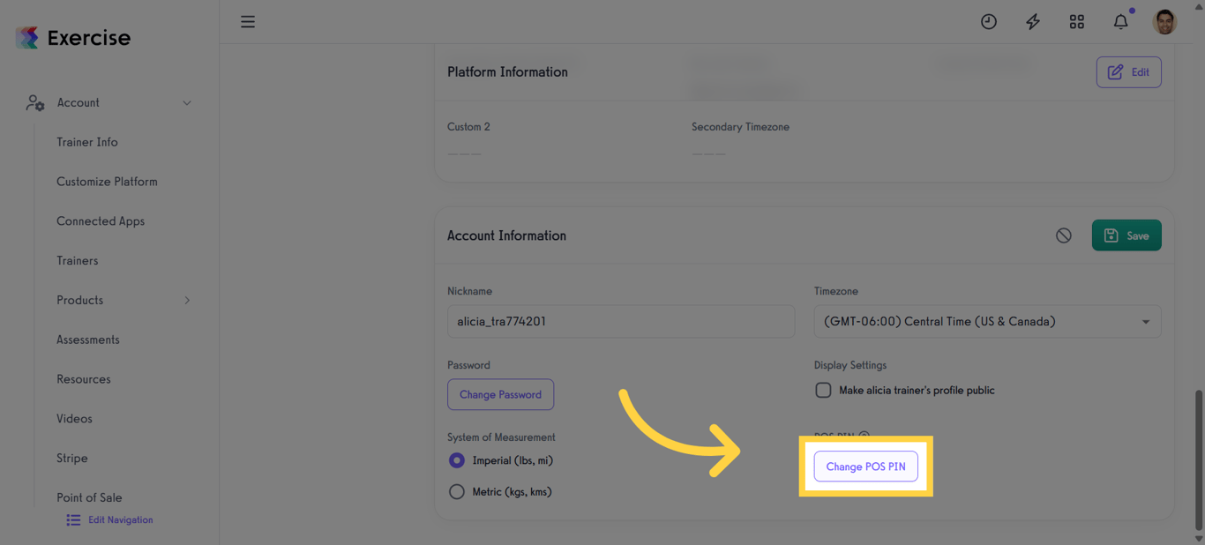The height and width of the screenshot is (545, 1205).
Task: Click the Exercise logo
Action: [x=73, y=38]
